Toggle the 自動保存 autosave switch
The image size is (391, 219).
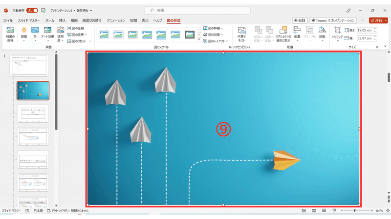pos(32,10)
